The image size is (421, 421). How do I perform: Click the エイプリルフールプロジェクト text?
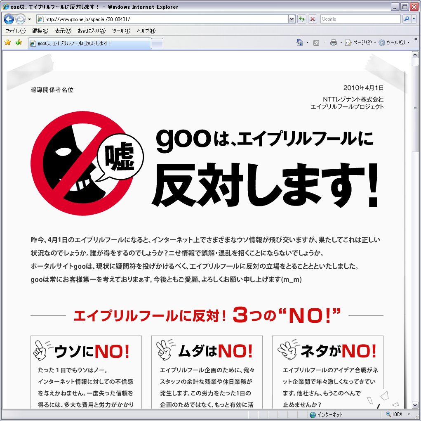(x=347, y=107)
